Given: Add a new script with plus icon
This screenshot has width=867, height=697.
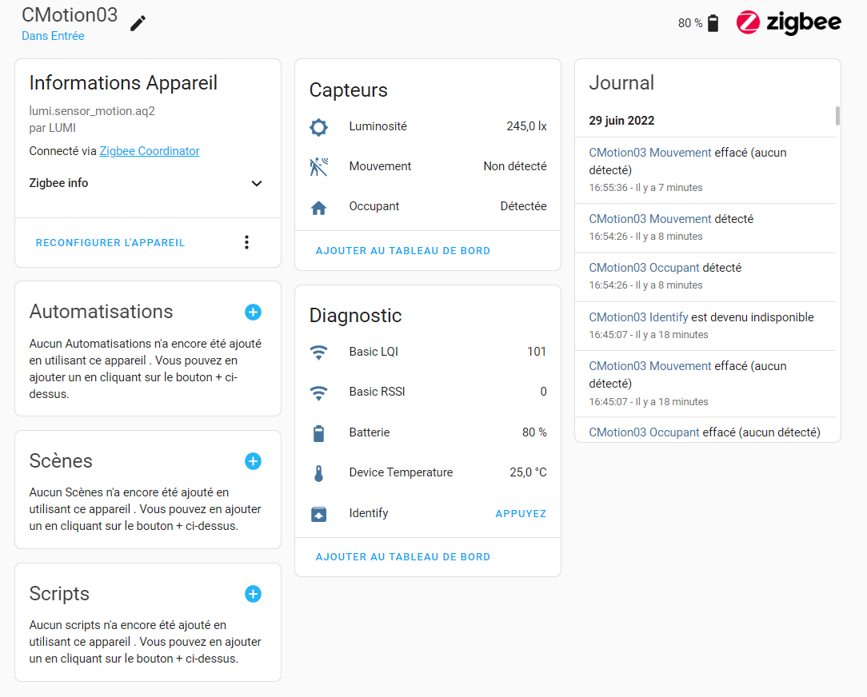Looking at the screenshot, I should (x=254, y=594).
